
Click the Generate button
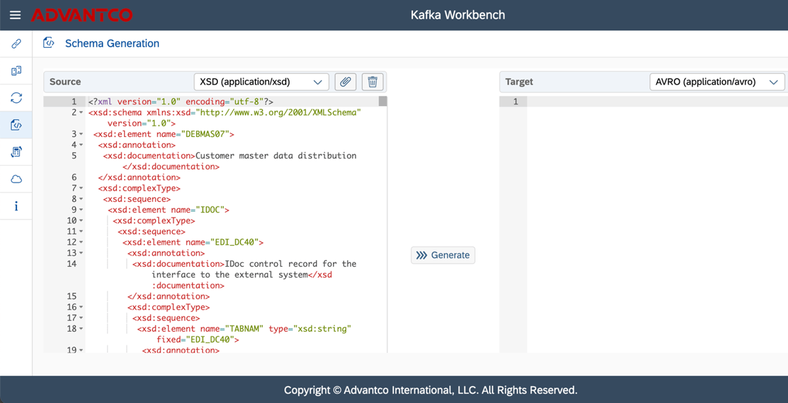coord(443,255)
